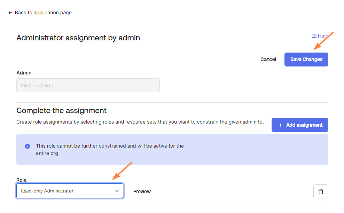Expand Role list via chevron arrow
The height and width of the screenshot is (213, 344).
[117, 191]
